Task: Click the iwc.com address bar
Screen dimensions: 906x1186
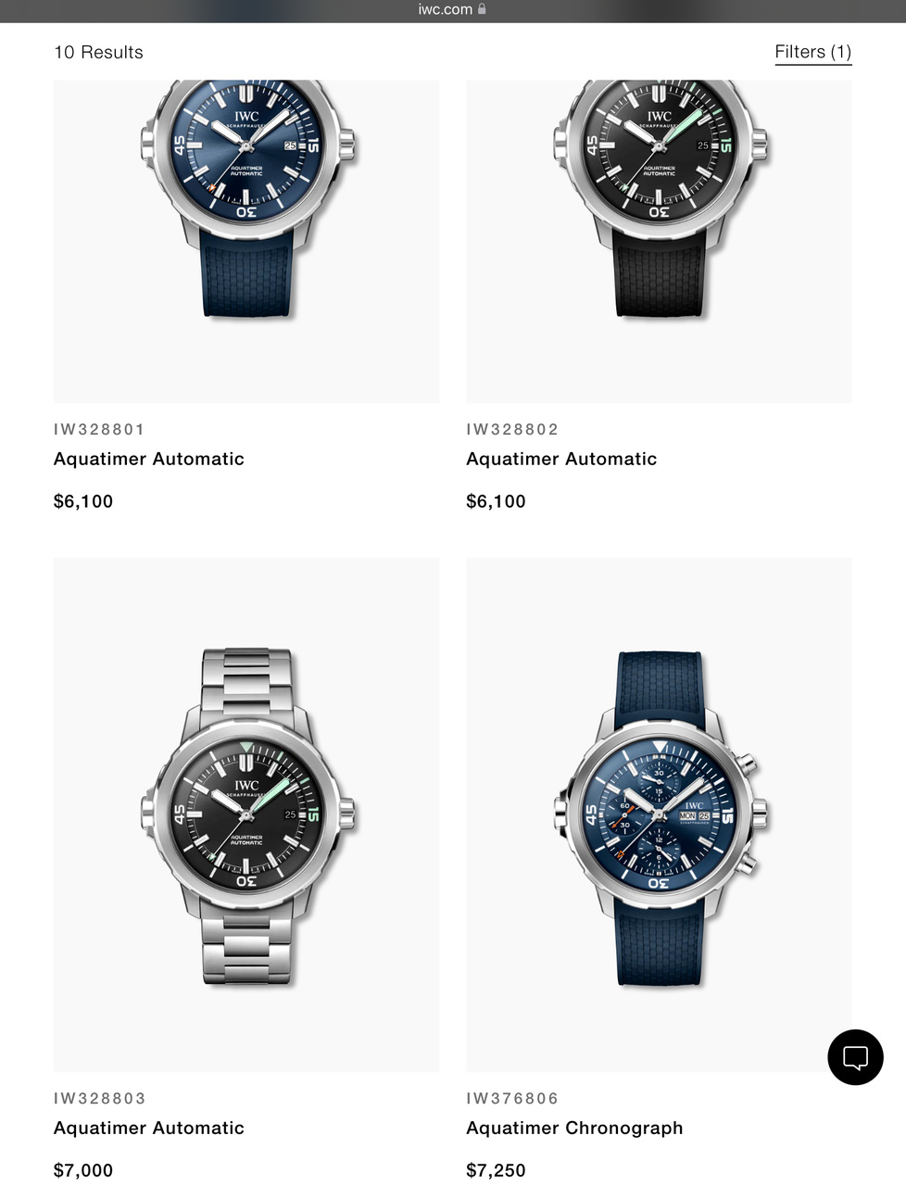Action: [452, 9]
